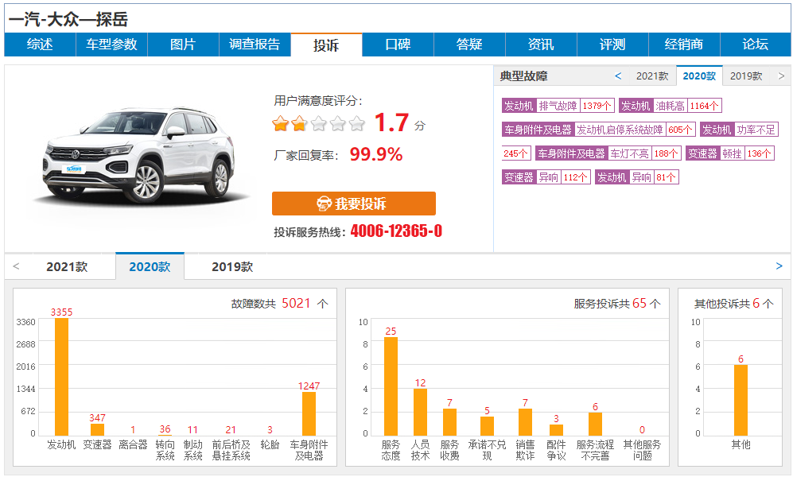
Task: Click the 前后桥及悬挂系统 axis label
Action: 231,450
